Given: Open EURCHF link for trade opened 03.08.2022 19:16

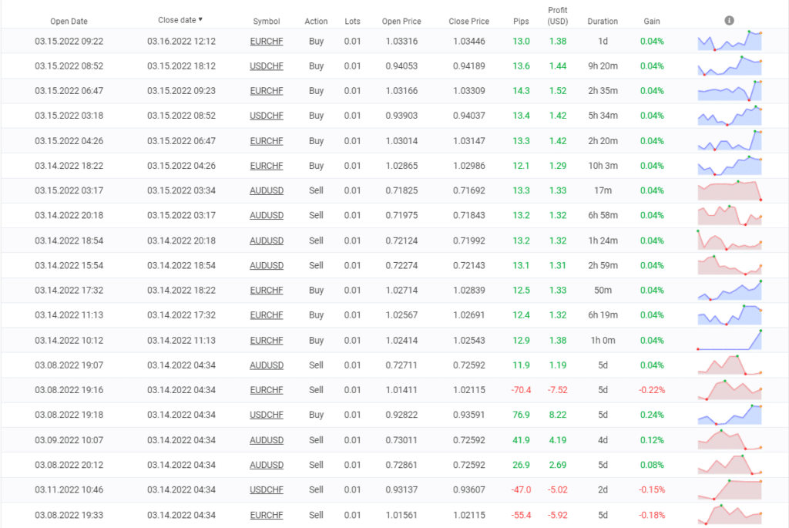Looking at the screenshot, I should tap(267, 390).
